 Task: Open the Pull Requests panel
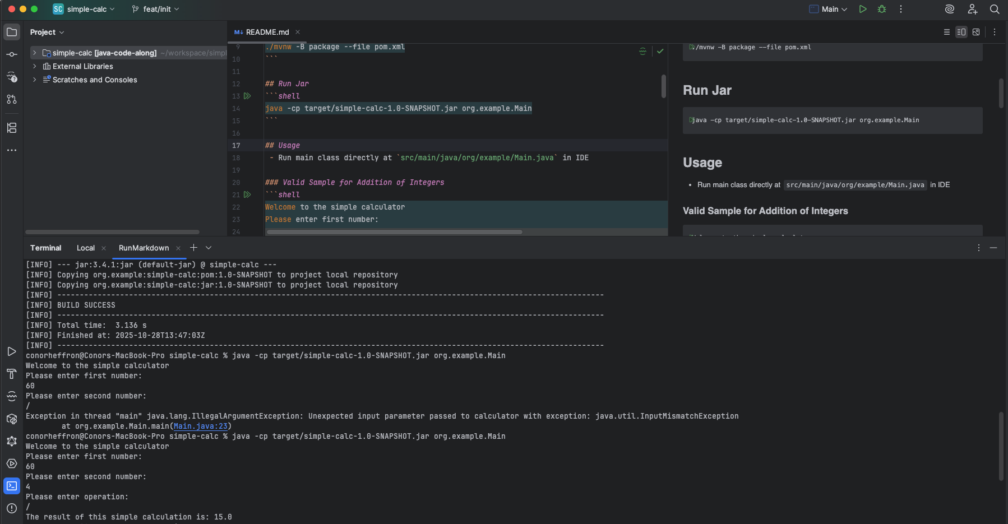[12, 99]
